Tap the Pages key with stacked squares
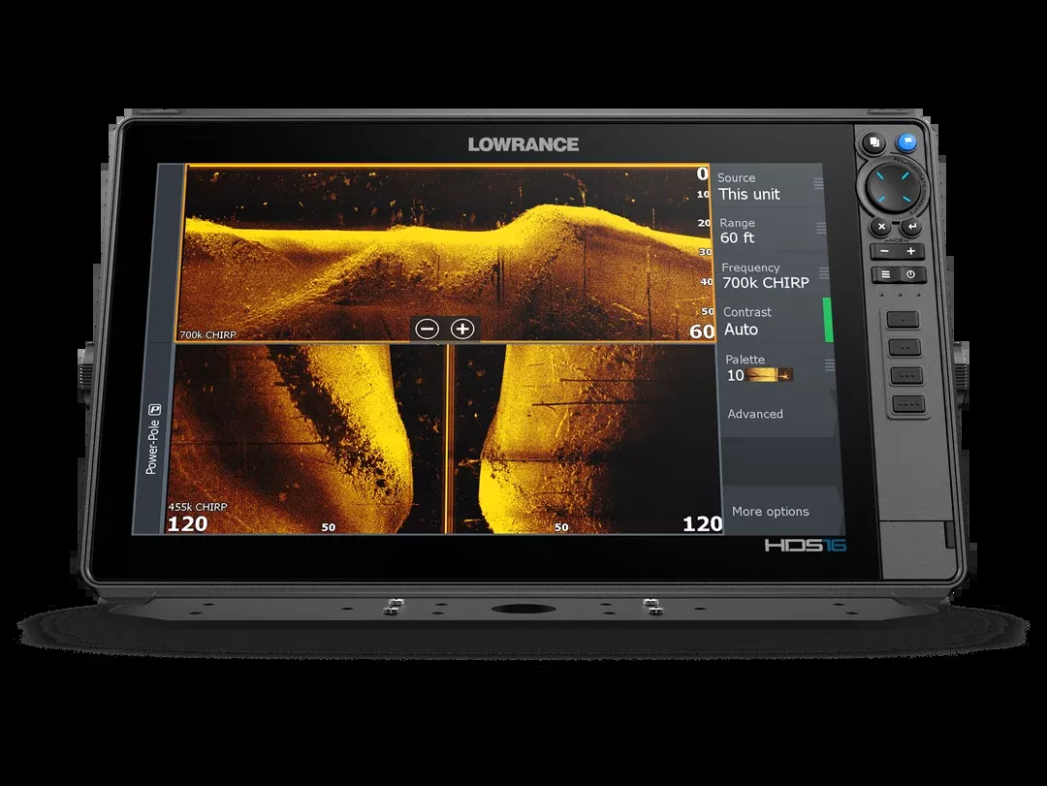 click(x=873, y=142)
